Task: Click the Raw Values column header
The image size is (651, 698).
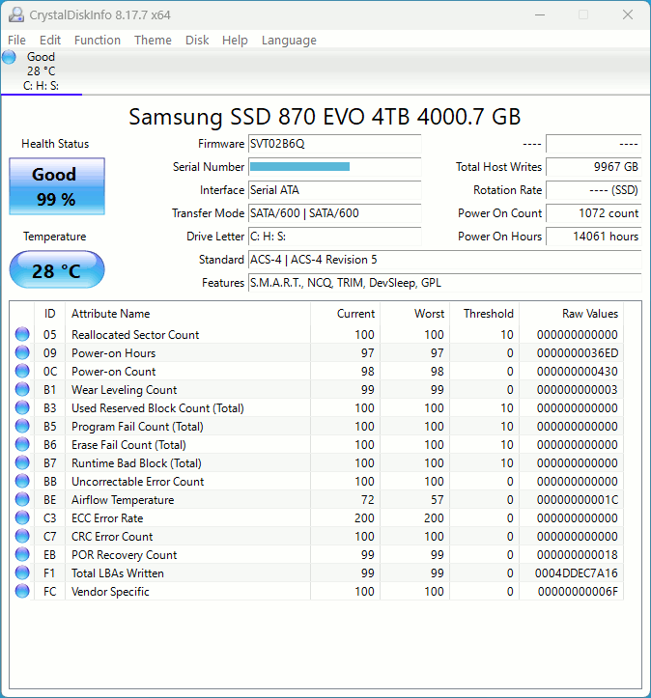Action: pos(572,314)
